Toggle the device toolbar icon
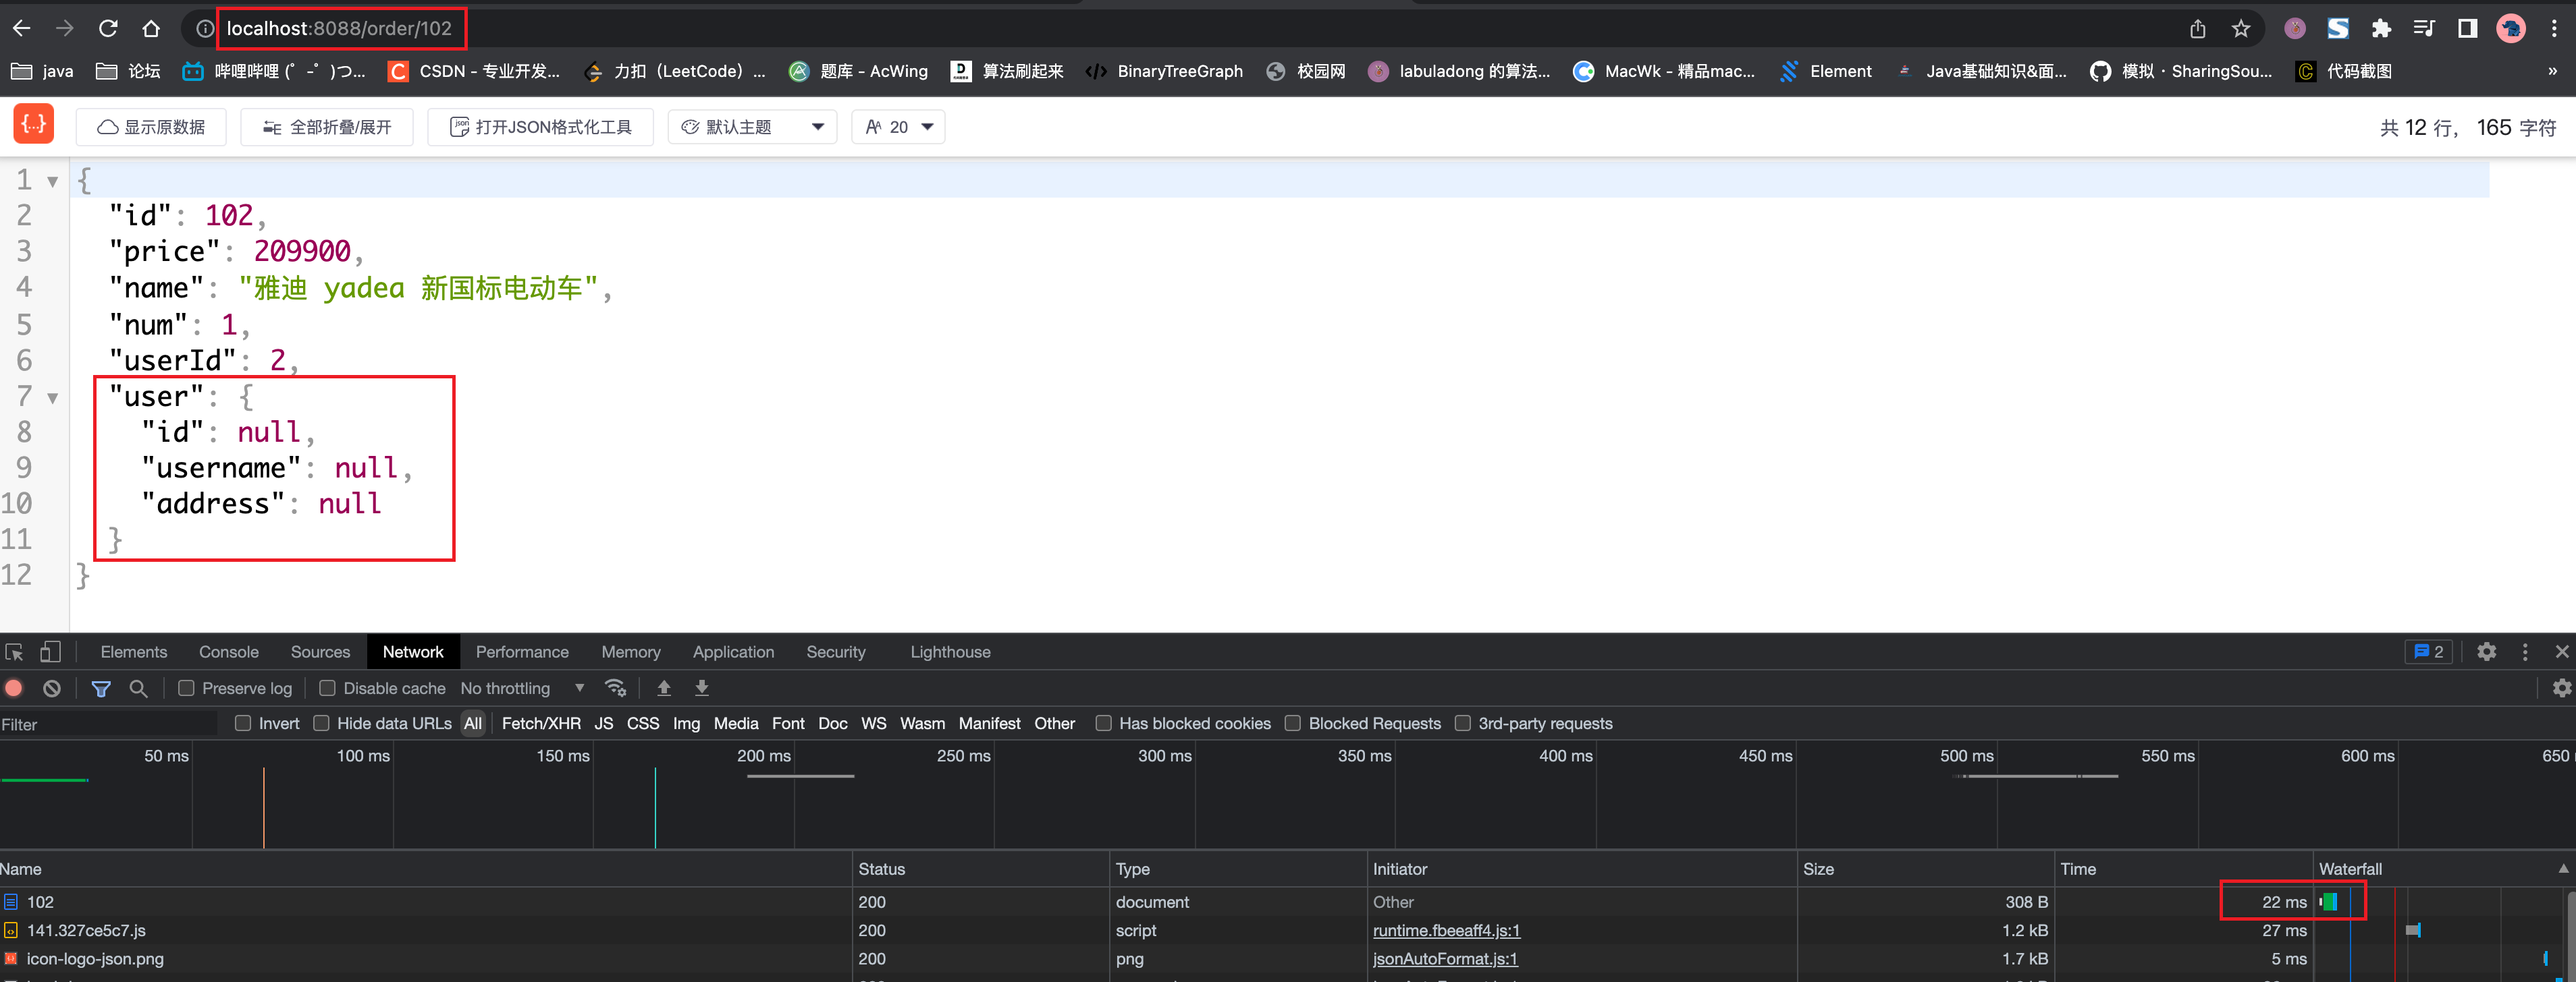2576x982 pixels. click(x=49, y=652)
